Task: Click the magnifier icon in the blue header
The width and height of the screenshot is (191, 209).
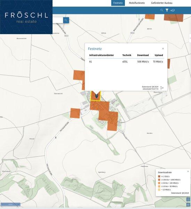Action: tap(162, 10)
